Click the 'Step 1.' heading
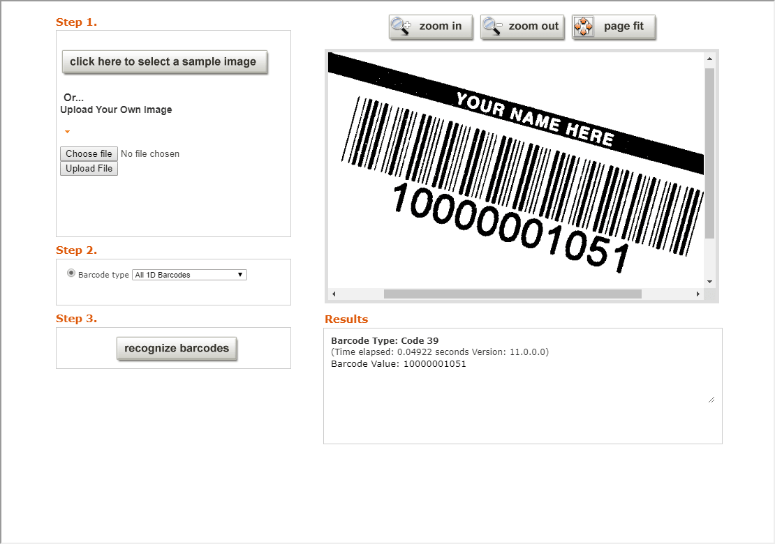 76,22
